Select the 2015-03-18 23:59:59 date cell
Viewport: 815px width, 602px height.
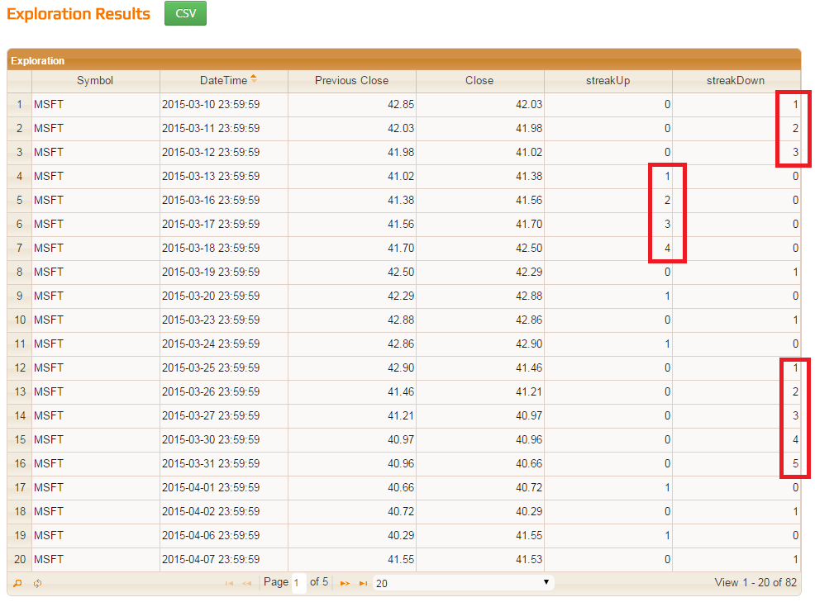click(x=223, y=248)
